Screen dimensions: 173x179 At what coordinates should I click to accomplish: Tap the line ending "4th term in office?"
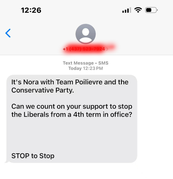(x=72, y=114)
